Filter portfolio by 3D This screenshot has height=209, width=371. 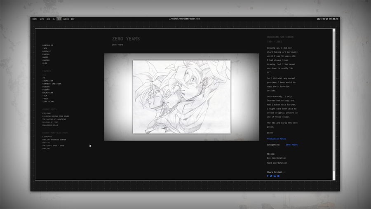click(x=44, y=78)
